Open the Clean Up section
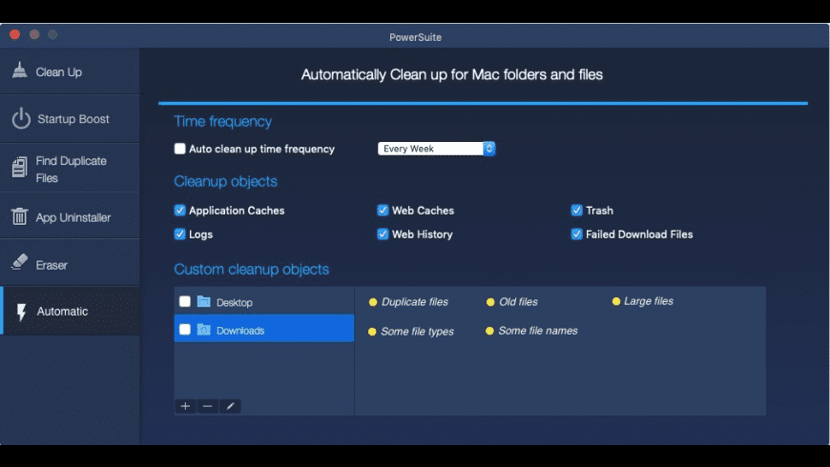830x467 pixels. [x=70, y=71]
